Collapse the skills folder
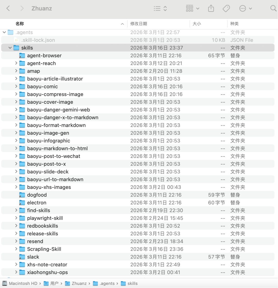 click(10, 48)
